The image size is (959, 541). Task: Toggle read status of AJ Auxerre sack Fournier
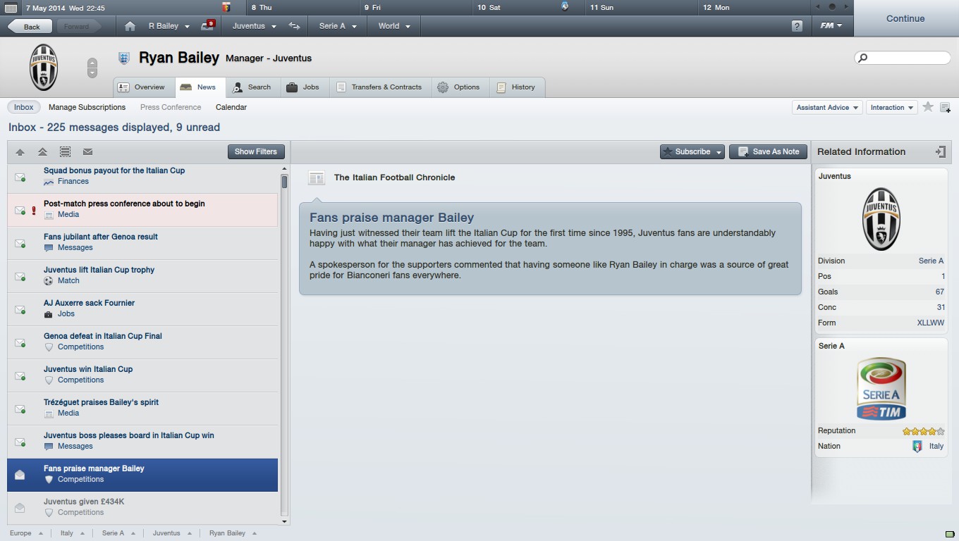click(20, 309)
